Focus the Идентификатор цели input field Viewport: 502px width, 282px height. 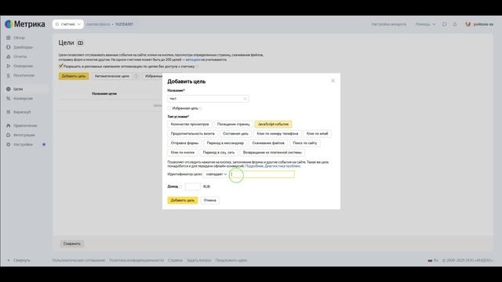[x=263, y=174]
